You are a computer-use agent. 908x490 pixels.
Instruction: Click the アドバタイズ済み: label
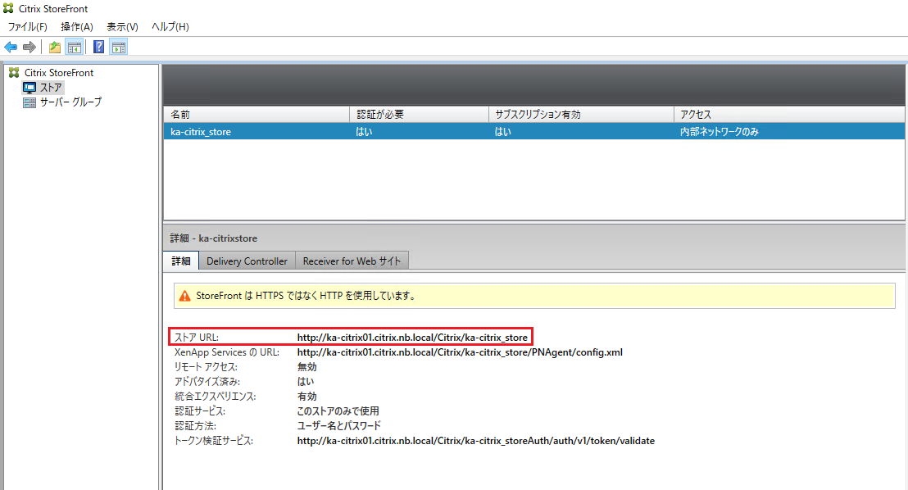(x=207, y=382)
